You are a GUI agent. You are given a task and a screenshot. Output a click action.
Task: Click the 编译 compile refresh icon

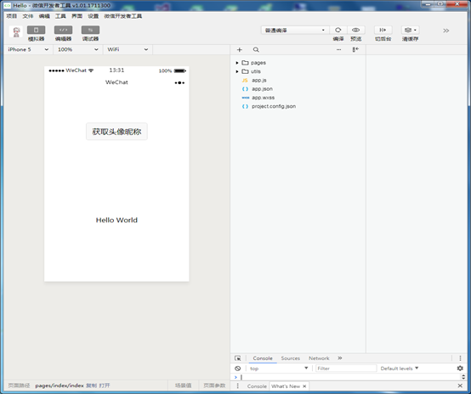click(x=338, y=30)
